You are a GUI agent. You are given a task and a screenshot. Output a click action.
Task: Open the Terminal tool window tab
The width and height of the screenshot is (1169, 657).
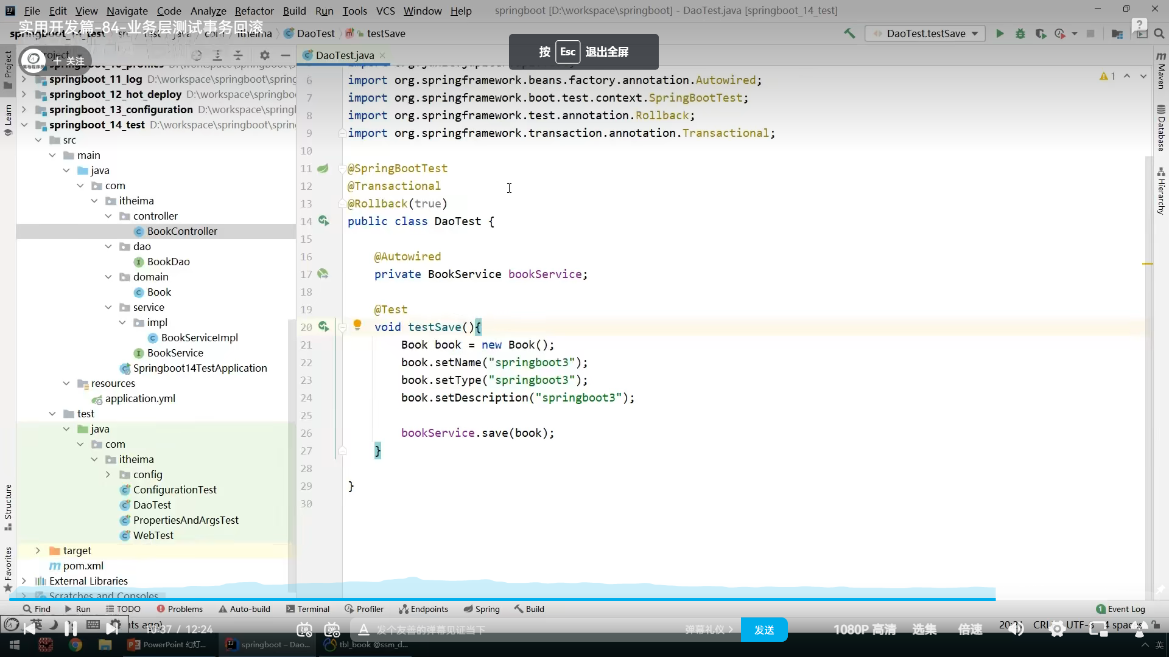(x=307, y=609)
